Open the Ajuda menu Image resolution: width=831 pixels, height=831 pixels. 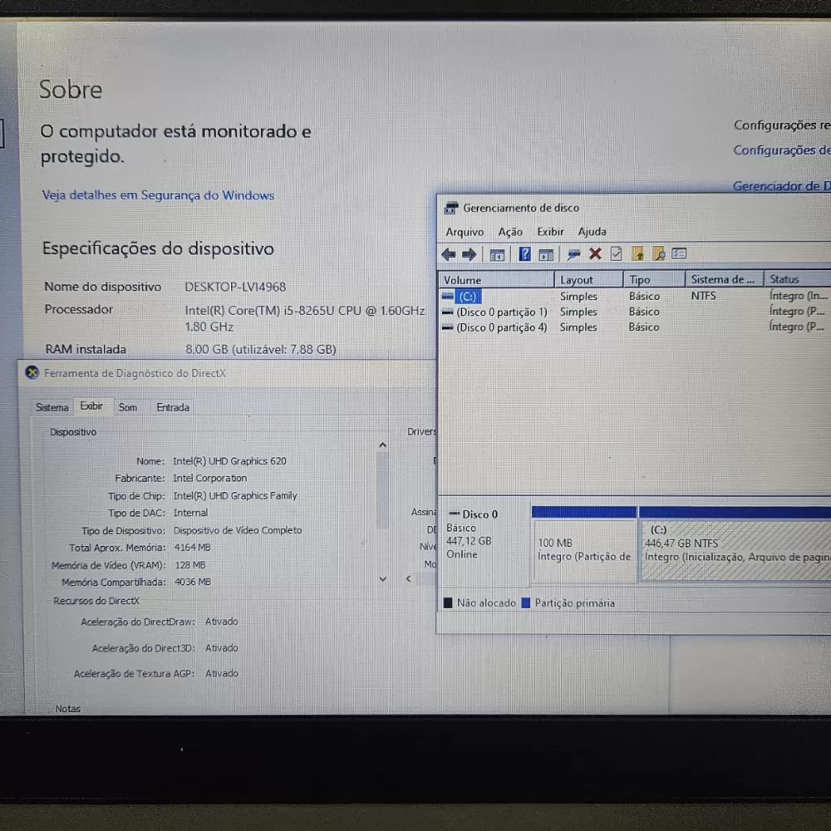pos(592,232)
